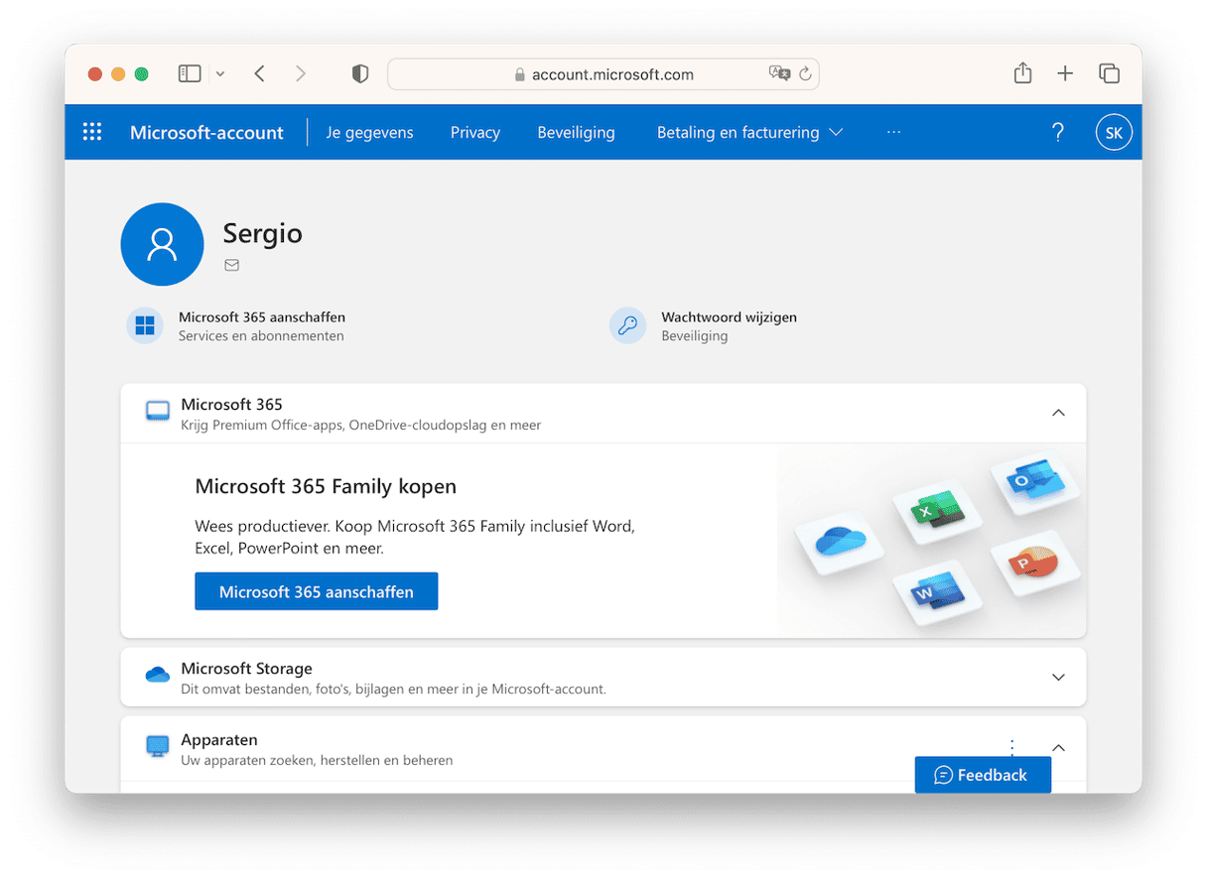Click the Services en abonnementen subtitle
1207x879 pixels.
(261, 336)
